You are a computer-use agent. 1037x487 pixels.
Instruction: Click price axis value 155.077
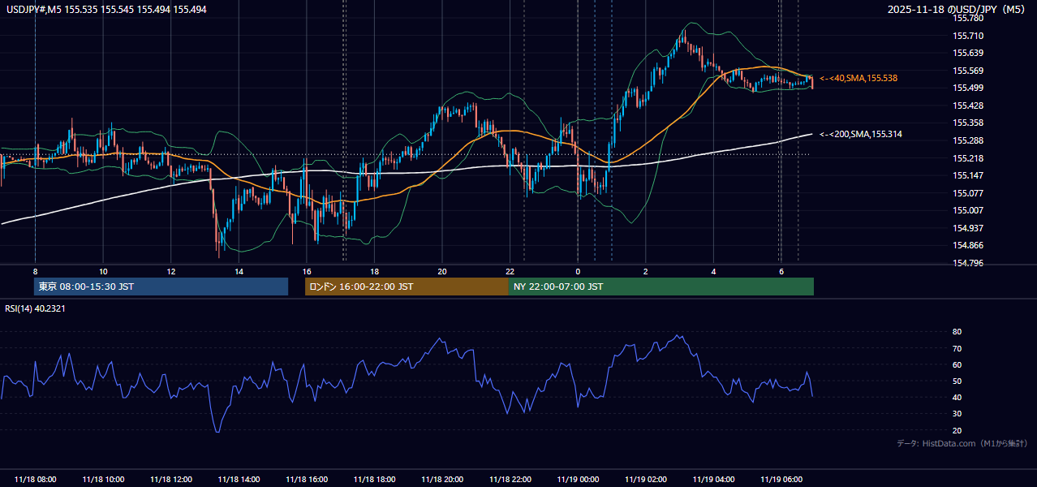click(968, 193)
